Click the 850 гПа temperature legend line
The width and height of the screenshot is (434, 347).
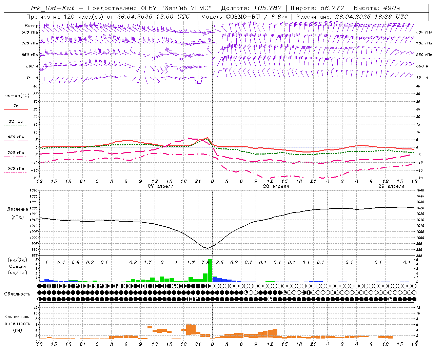tap(16, 141)
